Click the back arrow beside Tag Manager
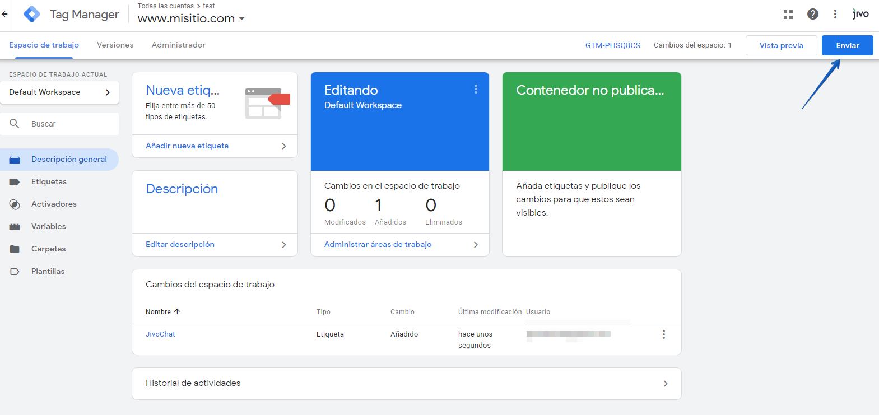Screen dimensions: 879x415 point(4,14)
